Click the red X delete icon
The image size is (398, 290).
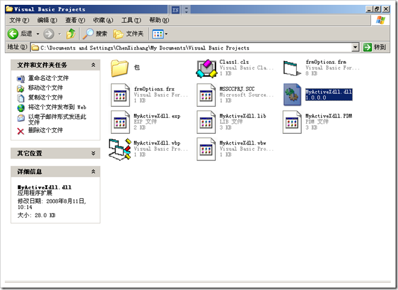click(x=21, y=131)
